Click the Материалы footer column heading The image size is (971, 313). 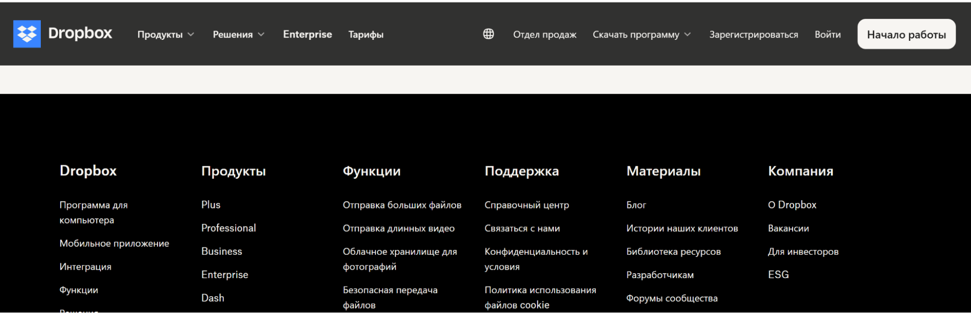click(664, 171)
